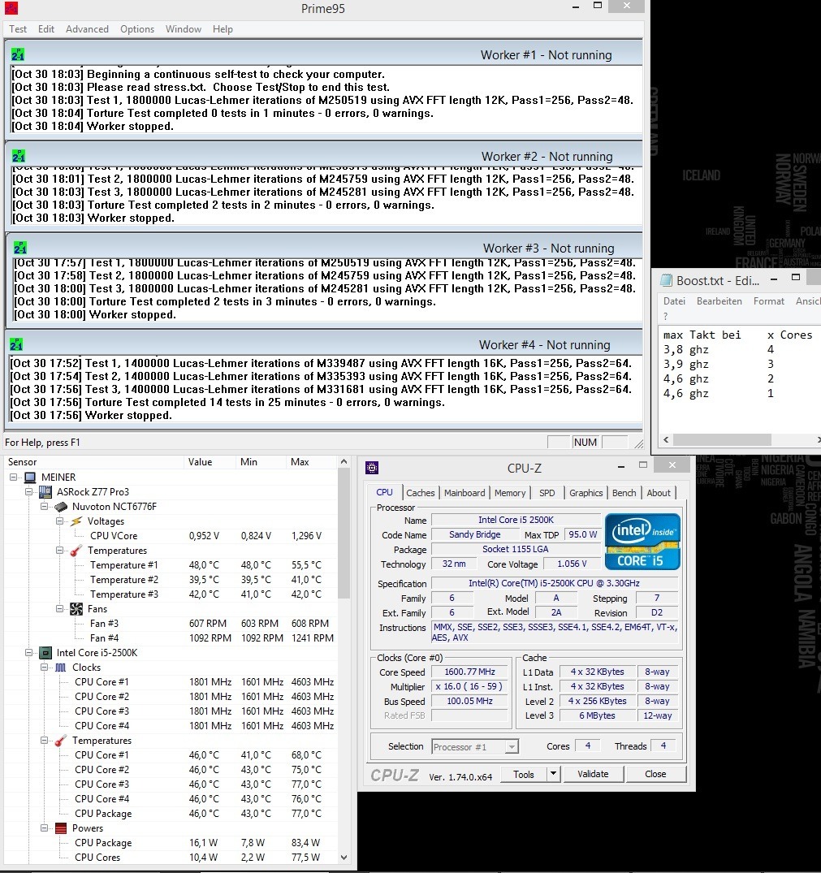Click the Boost.txt horizontal scrollbar thumb
The width and height of the screenshot is (821, 873).
722,440
